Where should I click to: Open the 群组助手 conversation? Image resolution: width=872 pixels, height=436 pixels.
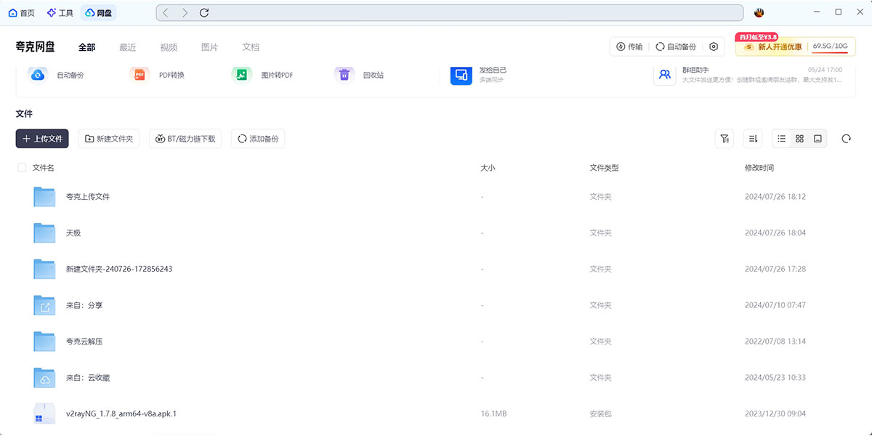[x=748, y=75]
